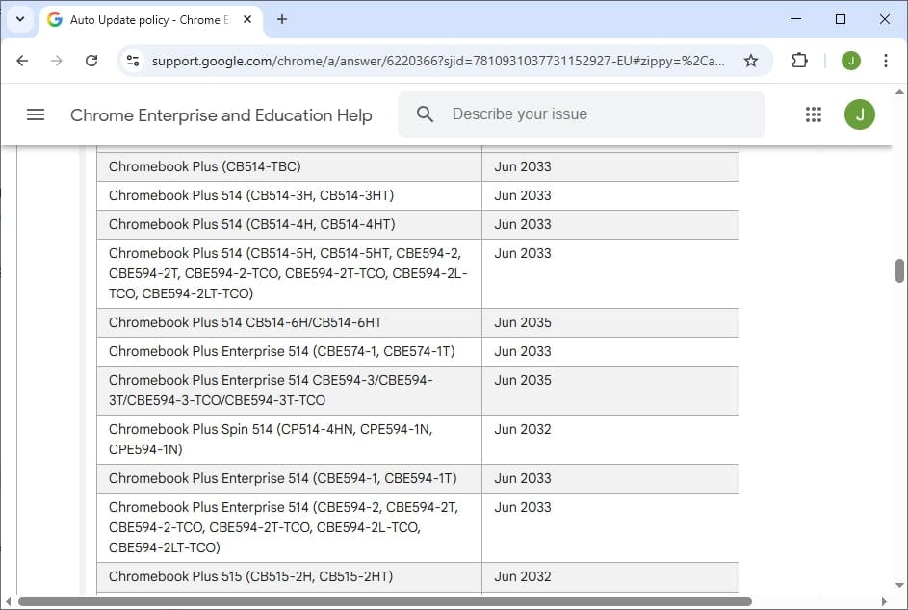Screen dimensions: 908x610
Task: Reload the current page
Action: pyautogui.click(x=91, y=61)
